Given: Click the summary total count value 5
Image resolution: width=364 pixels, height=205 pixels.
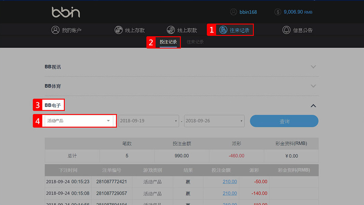Looking at the screenshot, I should tap(127, 156).
